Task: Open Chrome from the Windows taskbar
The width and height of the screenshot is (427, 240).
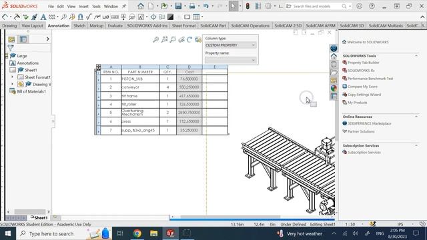Action: tap(137, 233)
